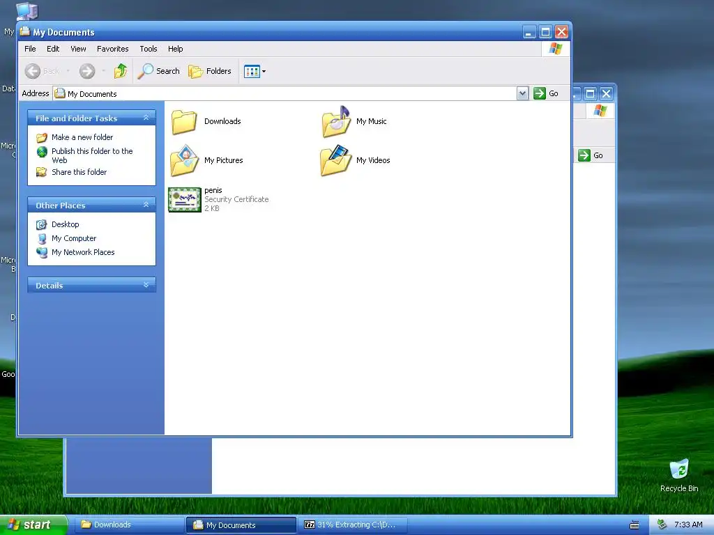Click the Forward arrow toolbar button
714x535 pixels.
(x=87, y=71)
